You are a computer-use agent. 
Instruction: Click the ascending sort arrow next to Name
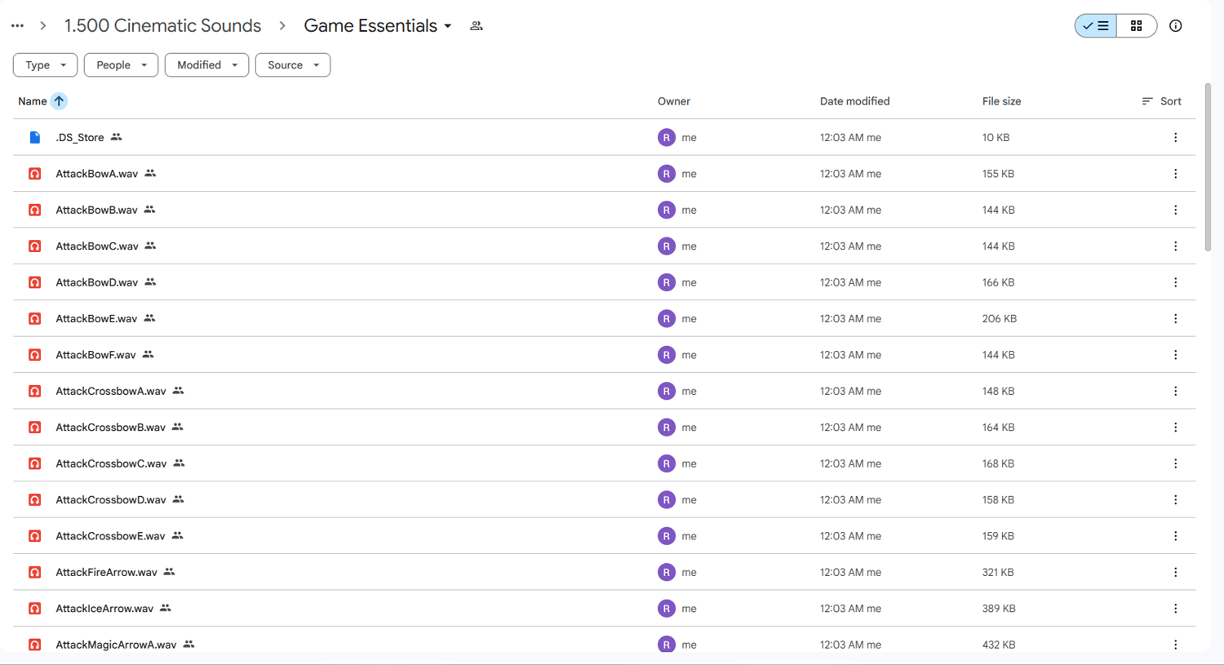pyautogui.click(x=59, y=101)
